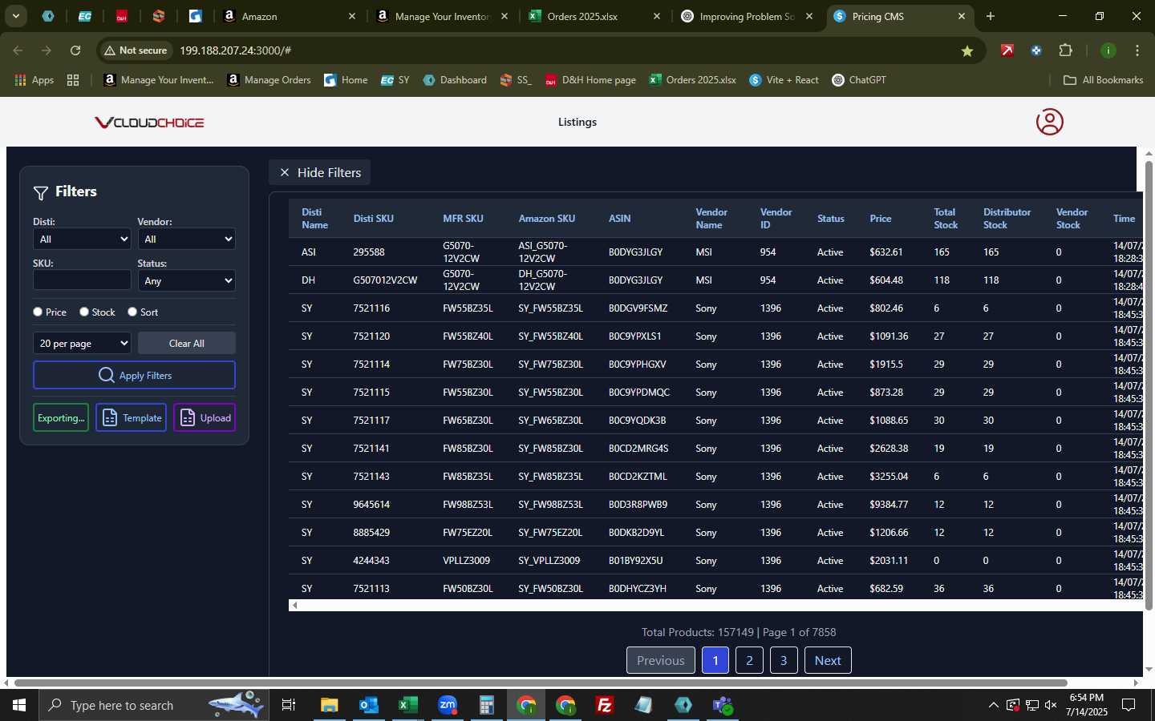The image size is (1155, 721).
Task: Open D&H Home page bookmark
Action: [590, 80]
